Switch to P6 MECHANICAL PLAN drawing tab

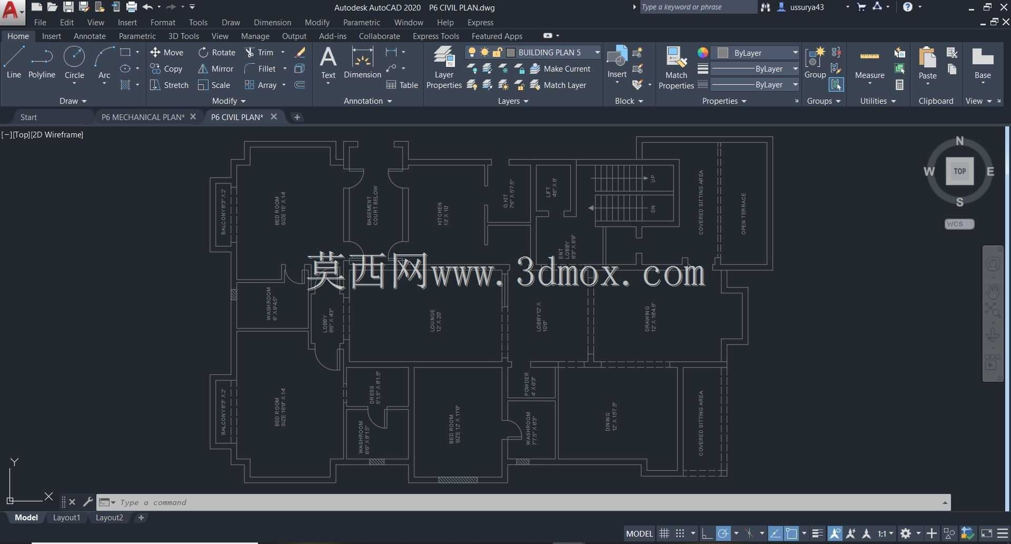(x=143, y=117)
